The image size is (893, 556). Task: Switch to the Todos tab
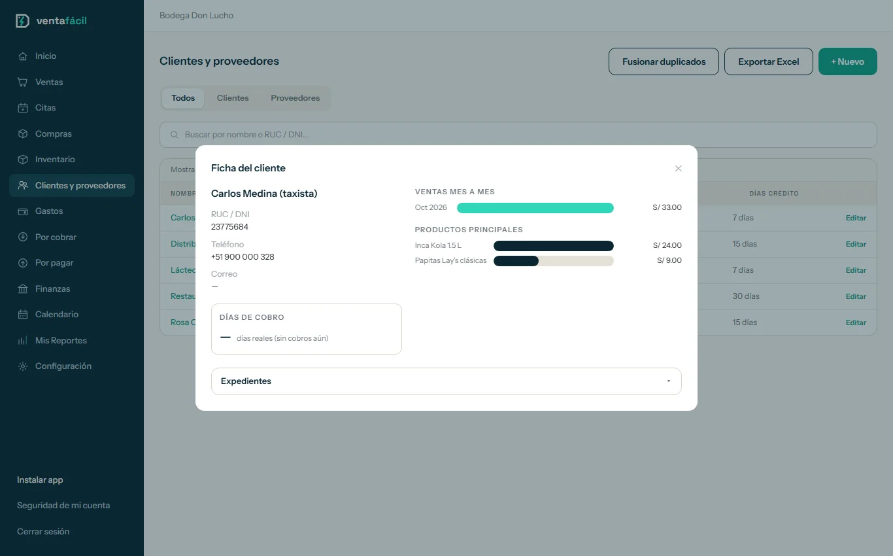point(183,98)
